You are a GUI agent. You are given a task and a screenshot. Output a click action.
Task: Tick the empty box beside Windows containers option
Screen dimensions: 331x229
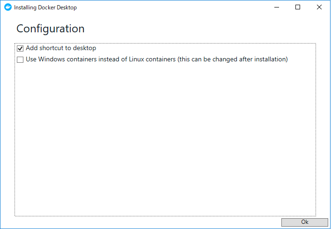click(20, 60)
